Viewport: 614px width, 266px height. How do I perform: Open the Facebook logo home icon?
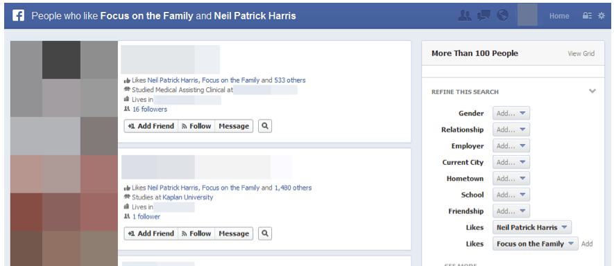pos(18,16)
